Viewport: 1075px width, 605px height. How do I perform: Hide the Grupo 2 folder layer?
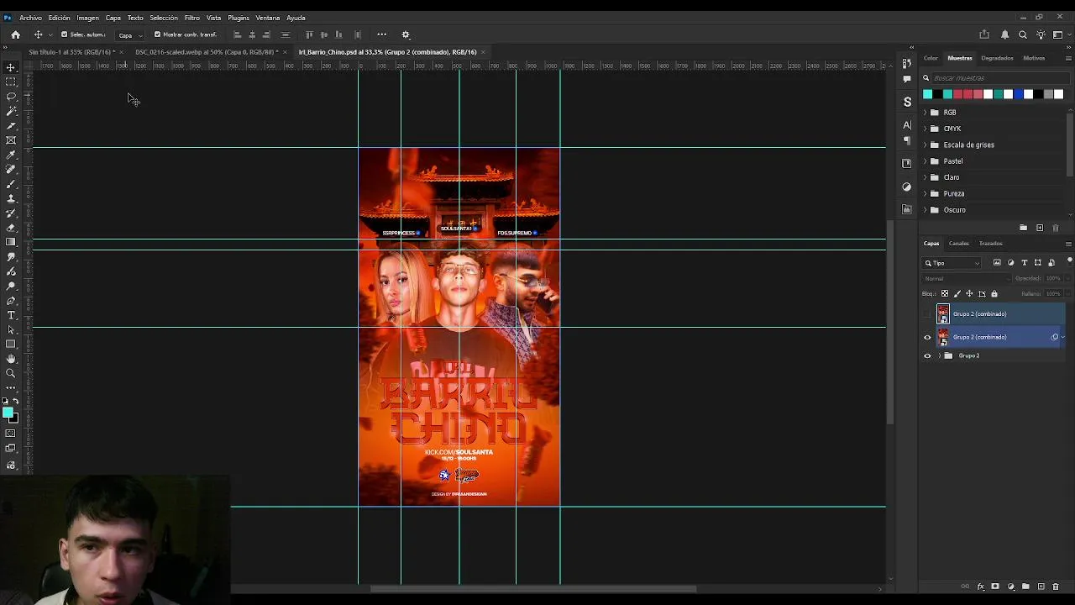click(927, 355)
